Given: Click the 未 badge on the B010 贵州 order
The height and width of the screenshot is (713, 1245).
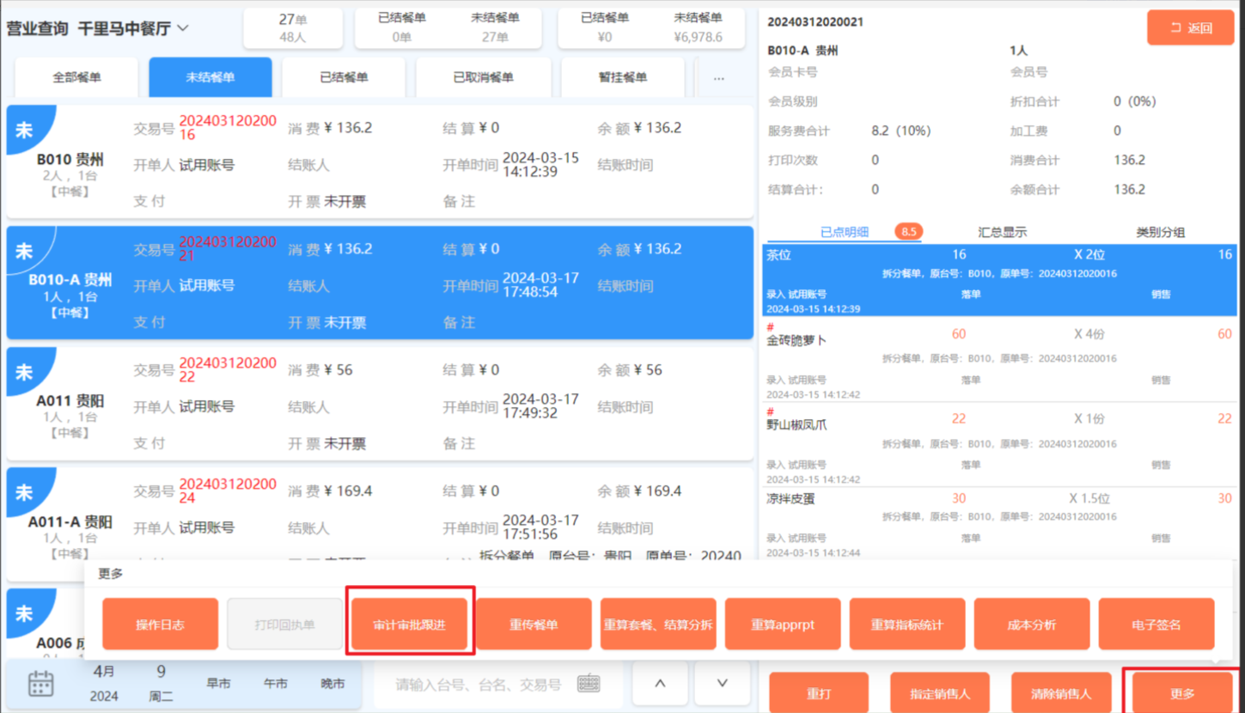Looking at the screenshot, I should [25, 130].
